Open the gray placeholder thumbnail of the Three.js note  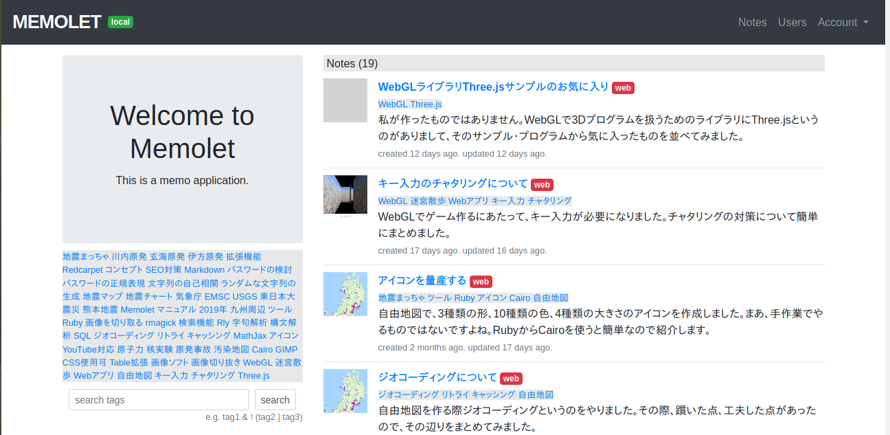tap(345, 100)
